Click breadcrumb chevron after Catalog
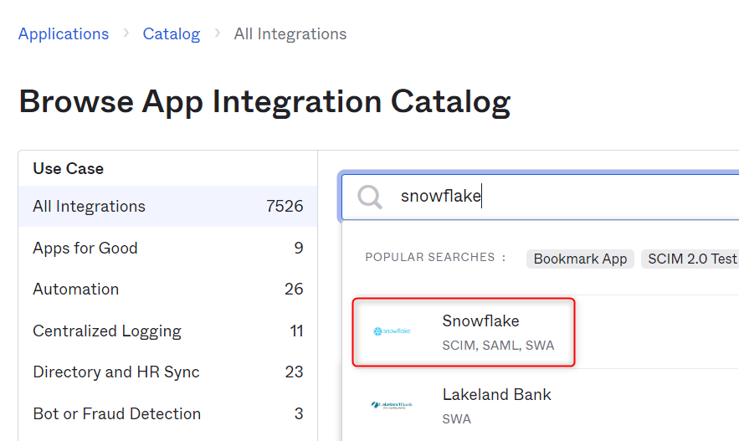 coord(218,33)
